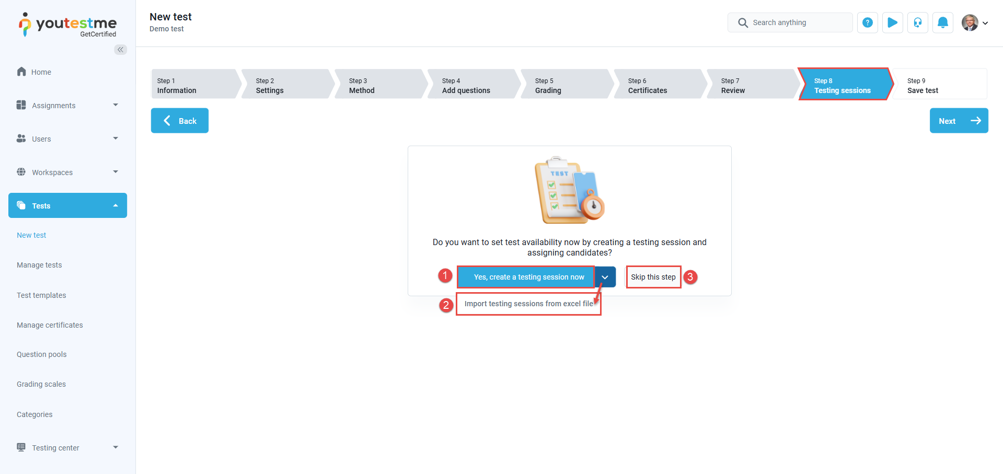Click the Users people icon
Viewport: 1003px width, 474px height.
[21, 138]
